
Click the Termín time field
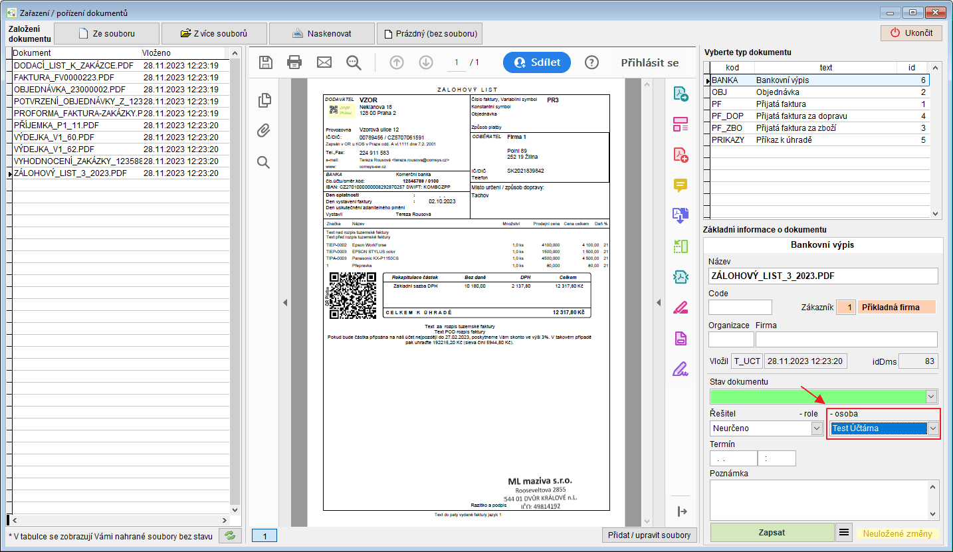pos(777,458)
